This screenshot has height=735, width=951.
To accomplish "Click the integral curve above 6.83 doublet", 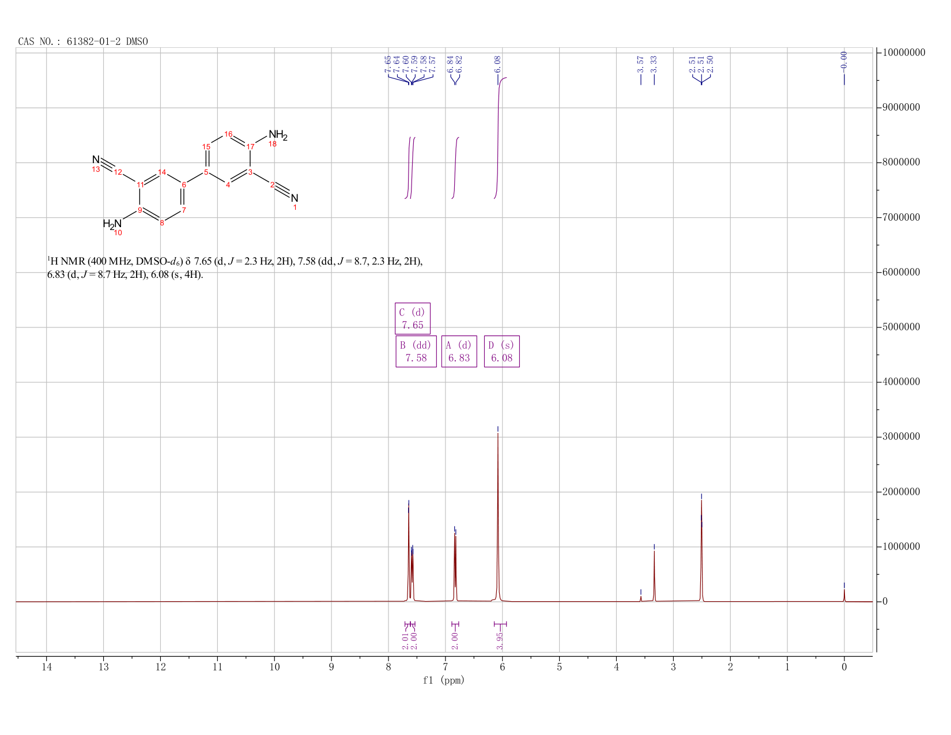I will tap(455, 168).
